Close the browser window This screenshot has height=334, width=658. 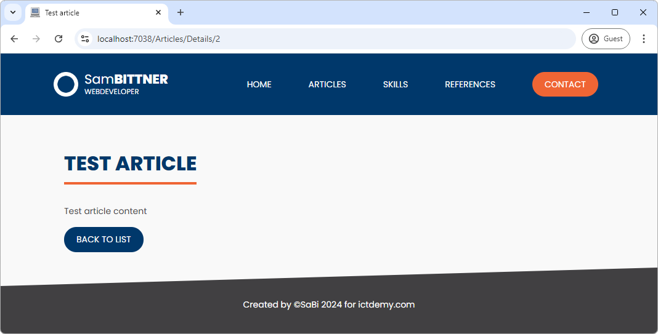(x=643, y=12)
